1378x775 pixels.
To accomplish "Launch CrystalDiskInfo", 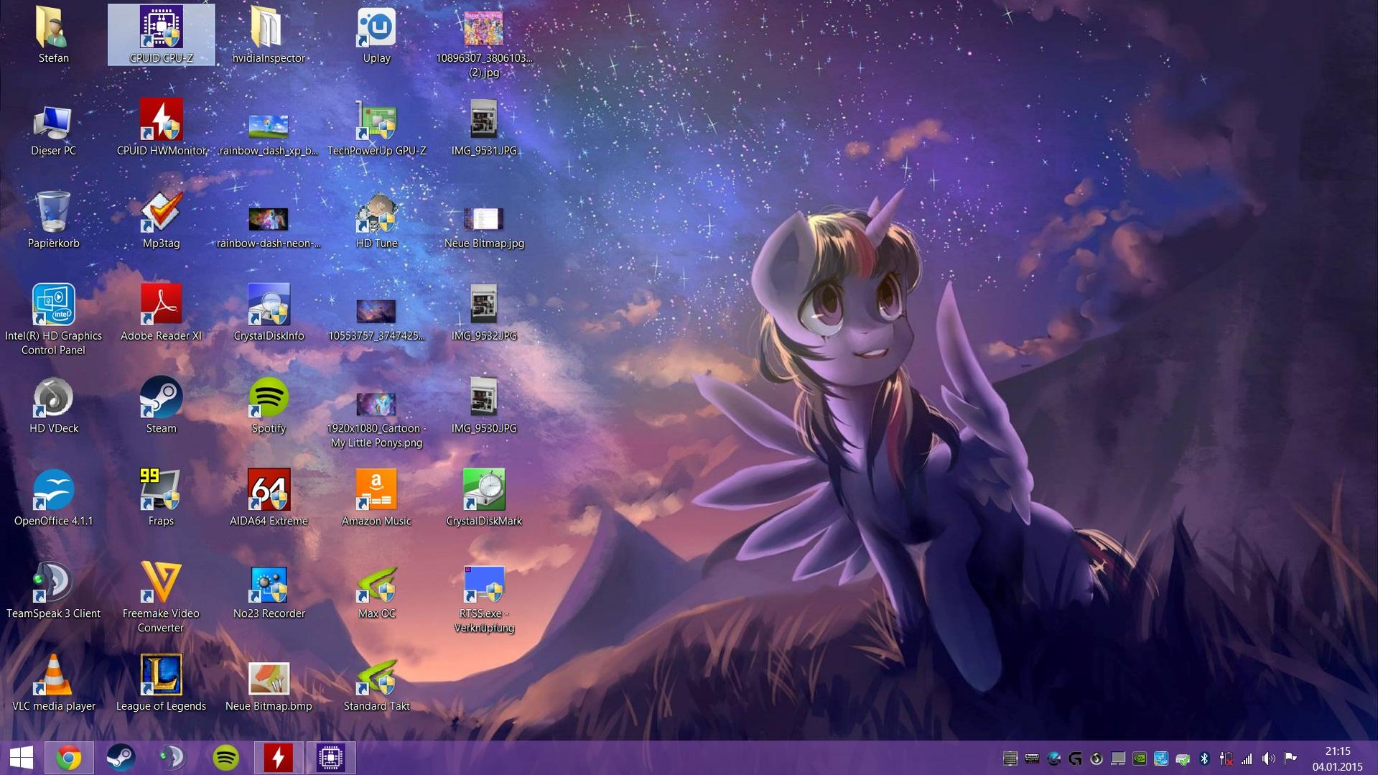I will [269, 314].
